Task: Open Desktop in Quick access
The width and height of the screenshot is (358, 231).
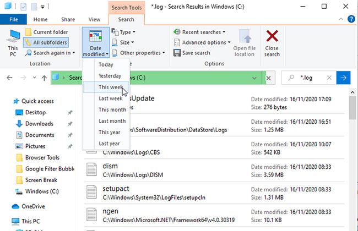Action: 31,112
